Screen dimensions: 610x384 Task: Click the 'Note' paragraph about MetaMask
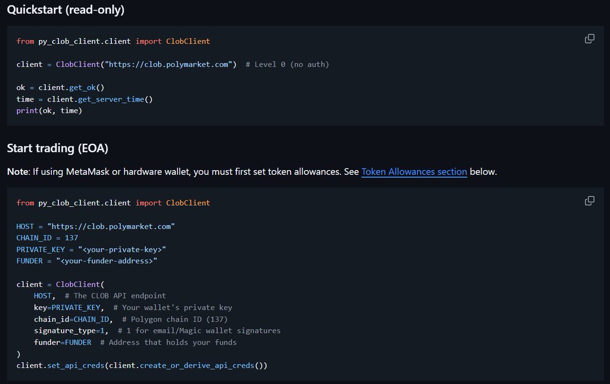click(252, 172)
